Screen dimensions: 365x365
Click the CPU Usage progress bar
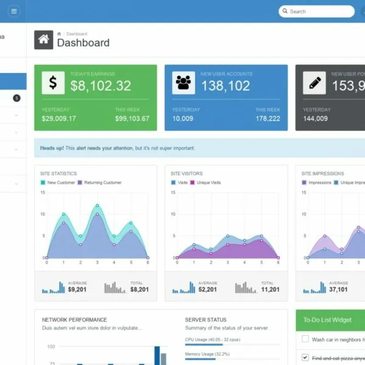click(x=232, y=344)
